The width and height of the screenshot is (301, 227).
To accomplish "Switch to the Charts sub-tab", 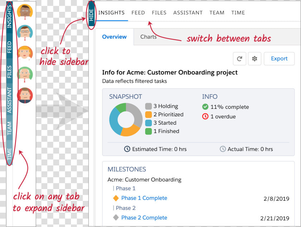I will [x=148, y=37].
